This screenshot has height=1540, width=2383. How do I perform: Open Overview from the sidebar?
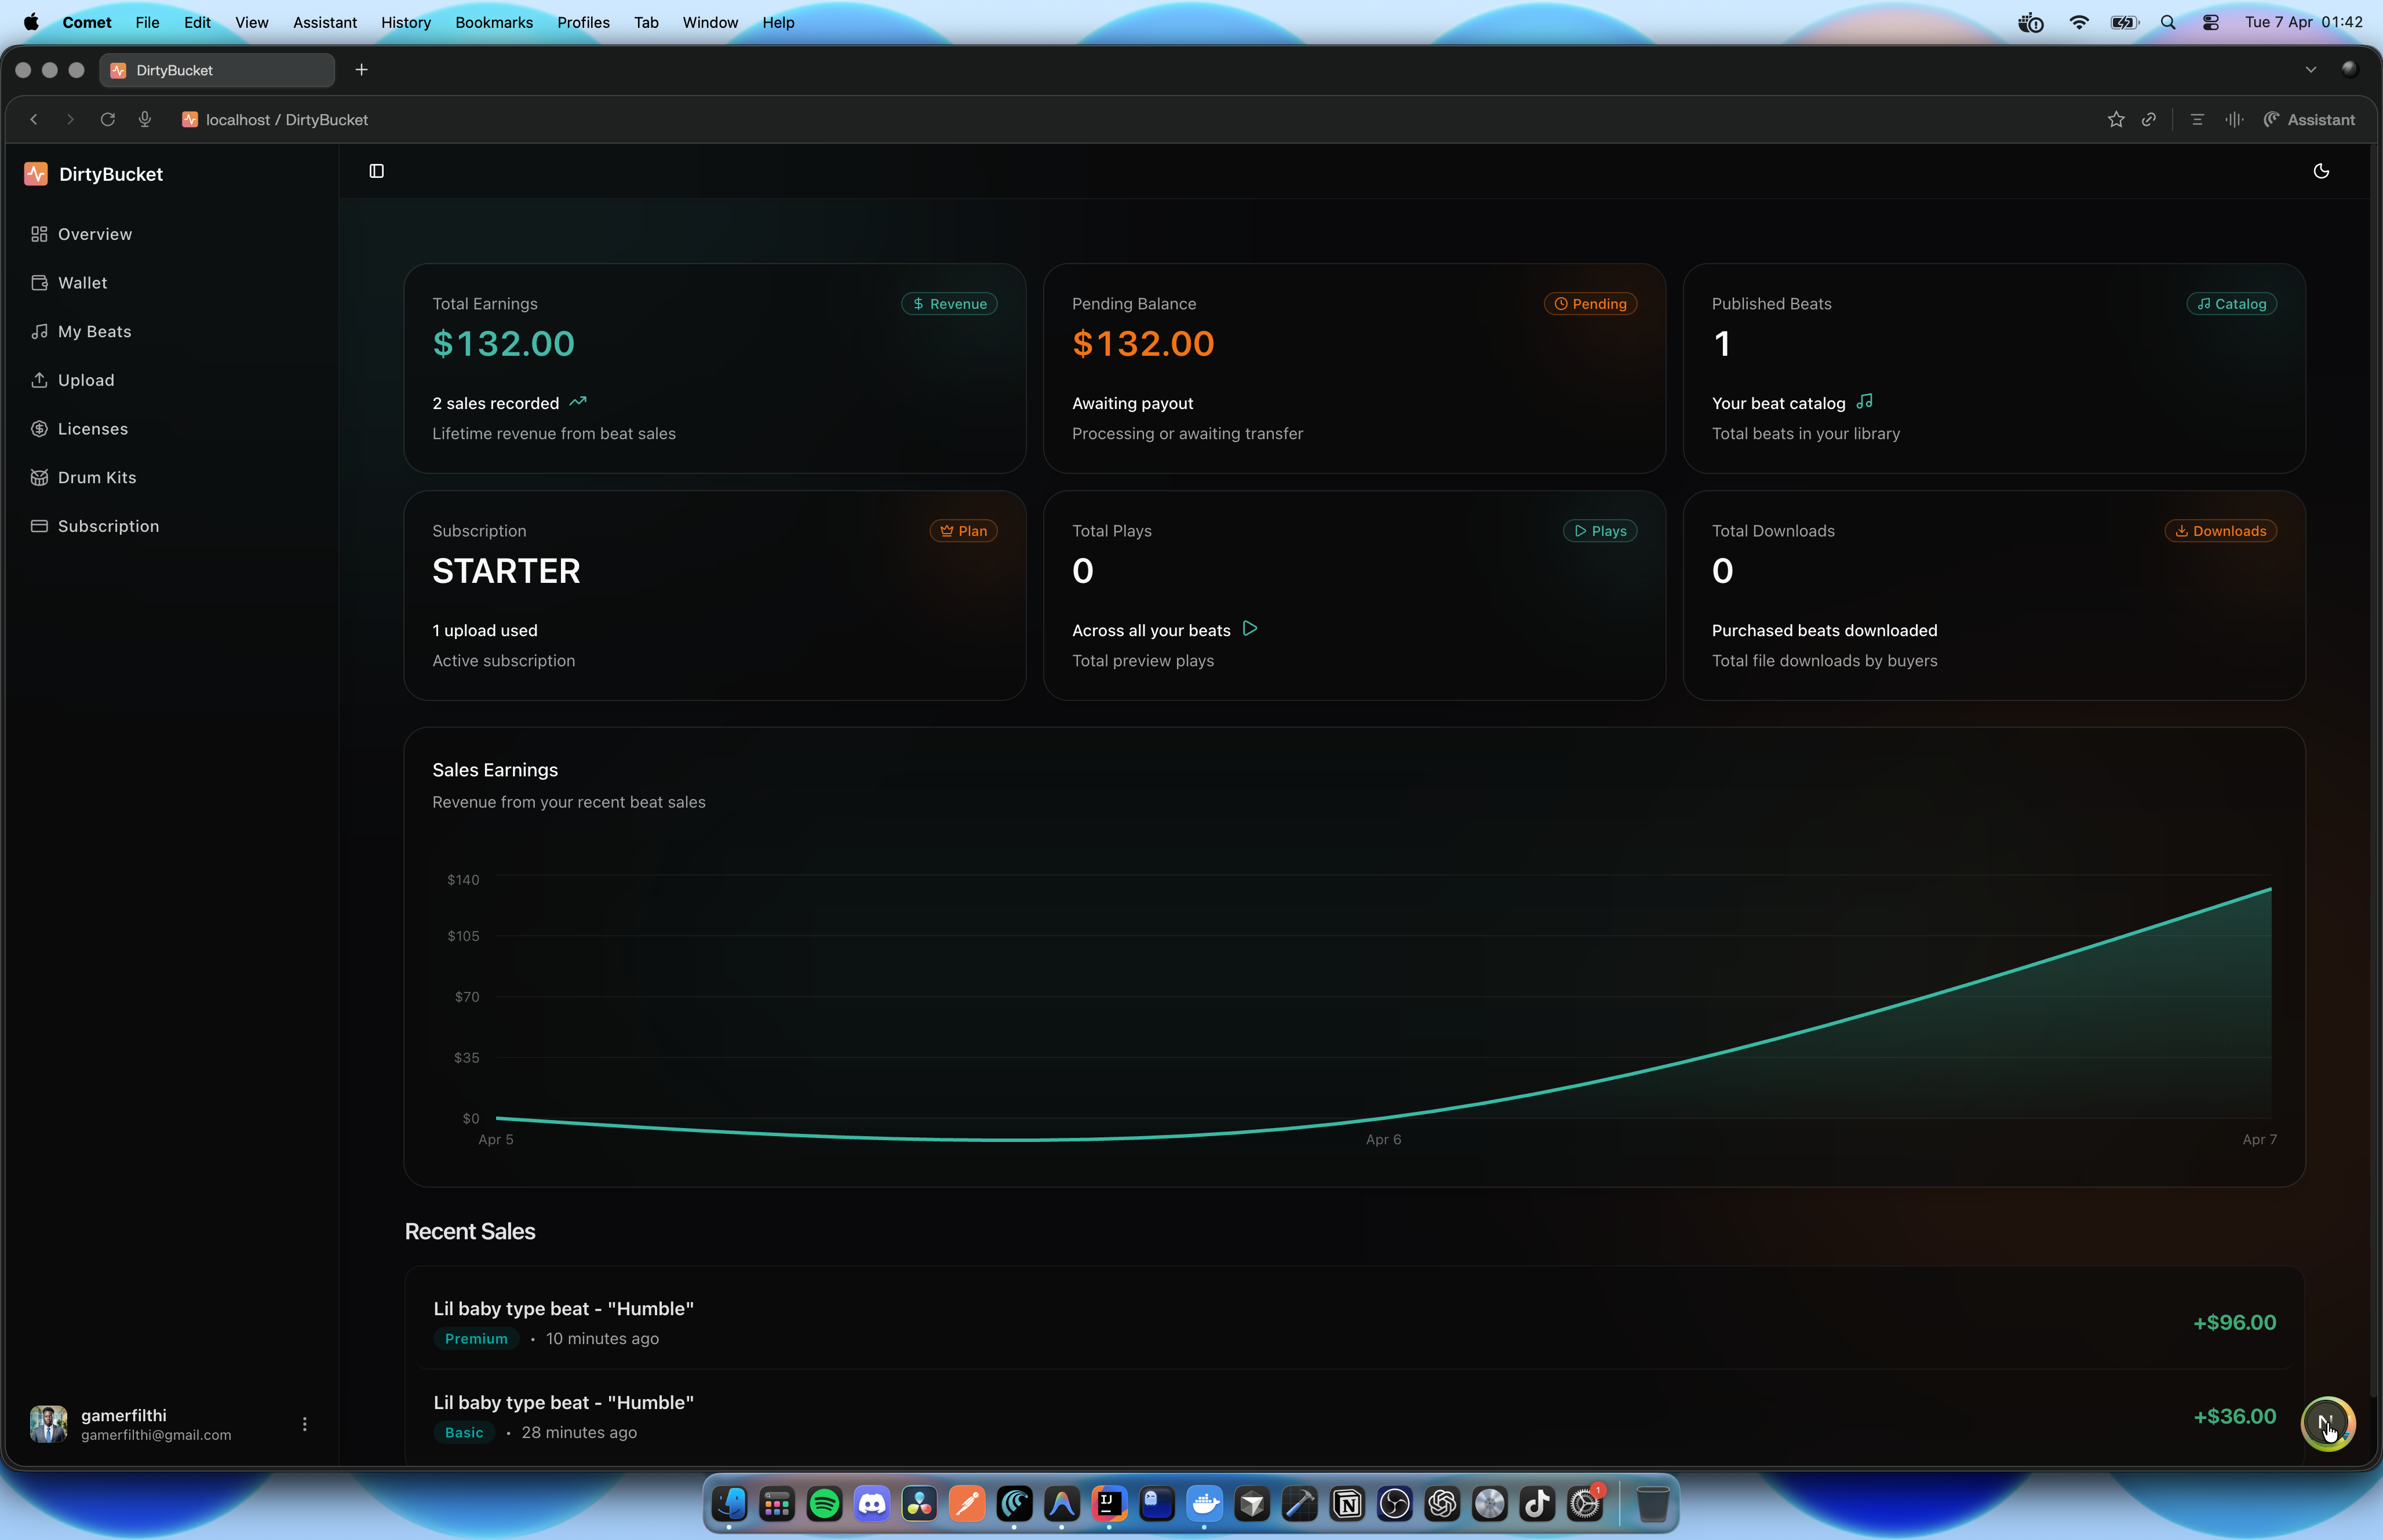click(95, 234)
